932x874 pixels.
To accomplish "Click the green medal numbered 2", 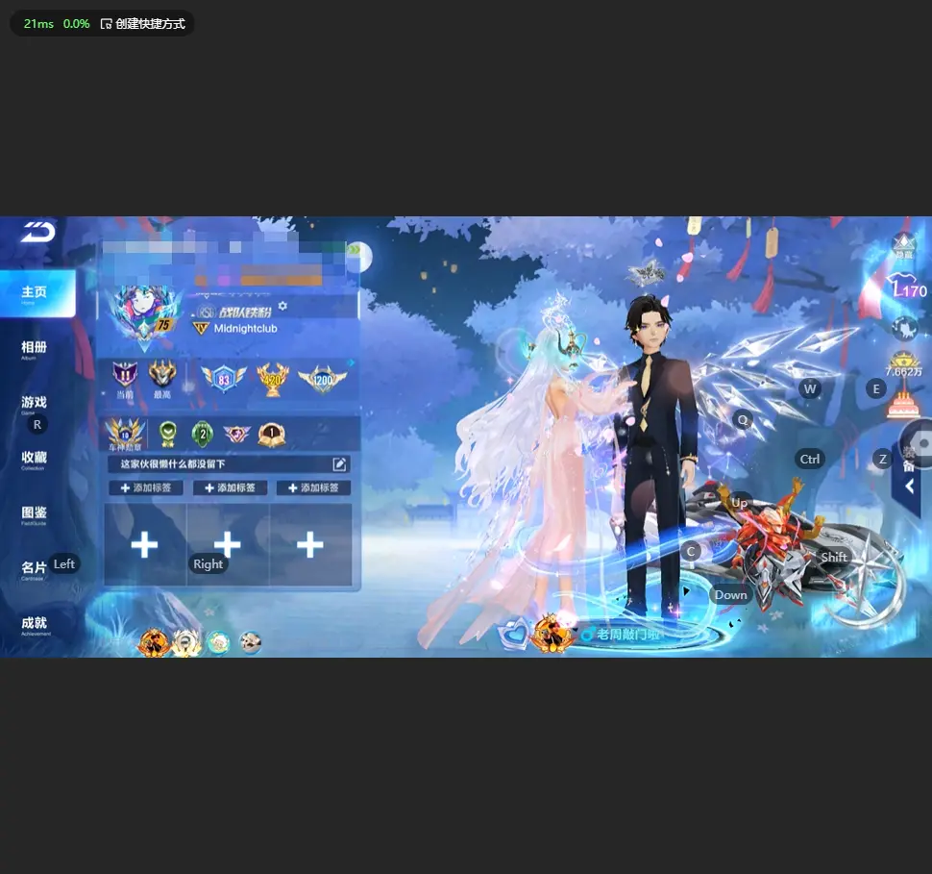I will [202, 435].
